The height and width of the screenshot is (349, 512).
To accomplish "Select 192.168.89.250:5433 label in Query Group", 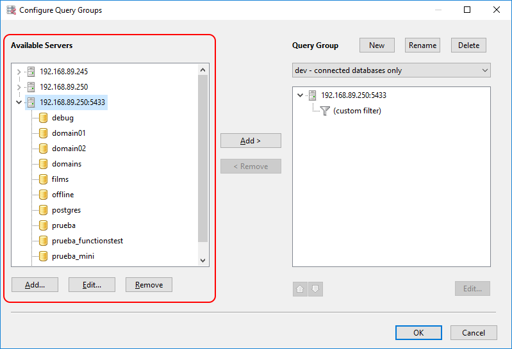I will coord(354,95).
